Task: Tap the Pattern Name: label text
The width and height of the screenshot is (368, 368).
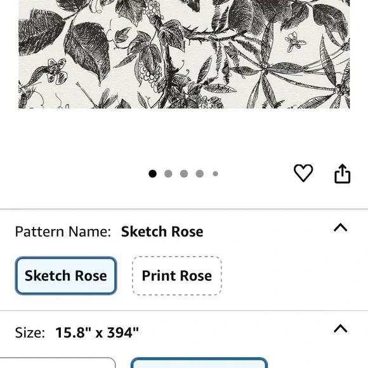Action: (63, 232)
